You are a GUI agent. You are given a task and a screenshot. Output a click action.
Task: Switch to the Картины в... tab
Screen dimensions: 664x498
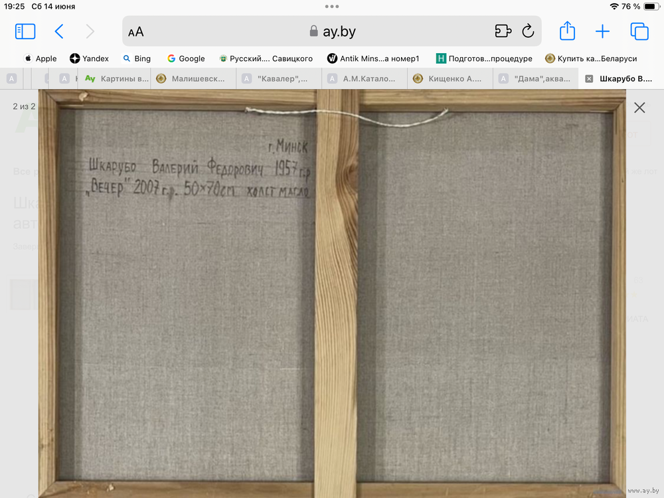(118, 78)
